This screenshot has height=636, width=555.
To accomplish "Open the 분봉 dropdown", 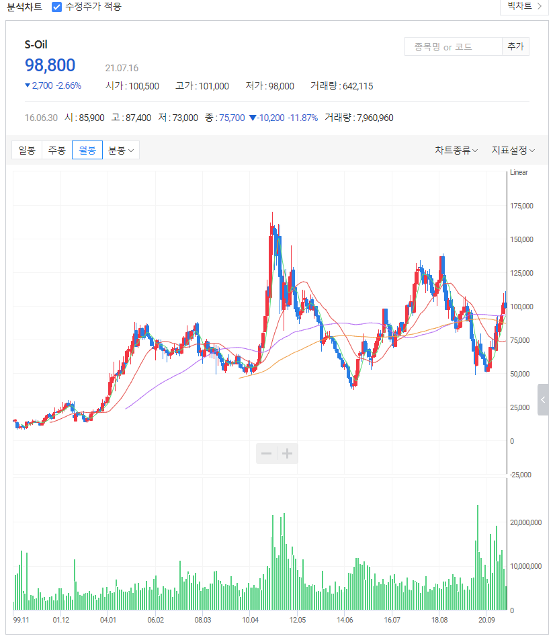I will point(121,150).
